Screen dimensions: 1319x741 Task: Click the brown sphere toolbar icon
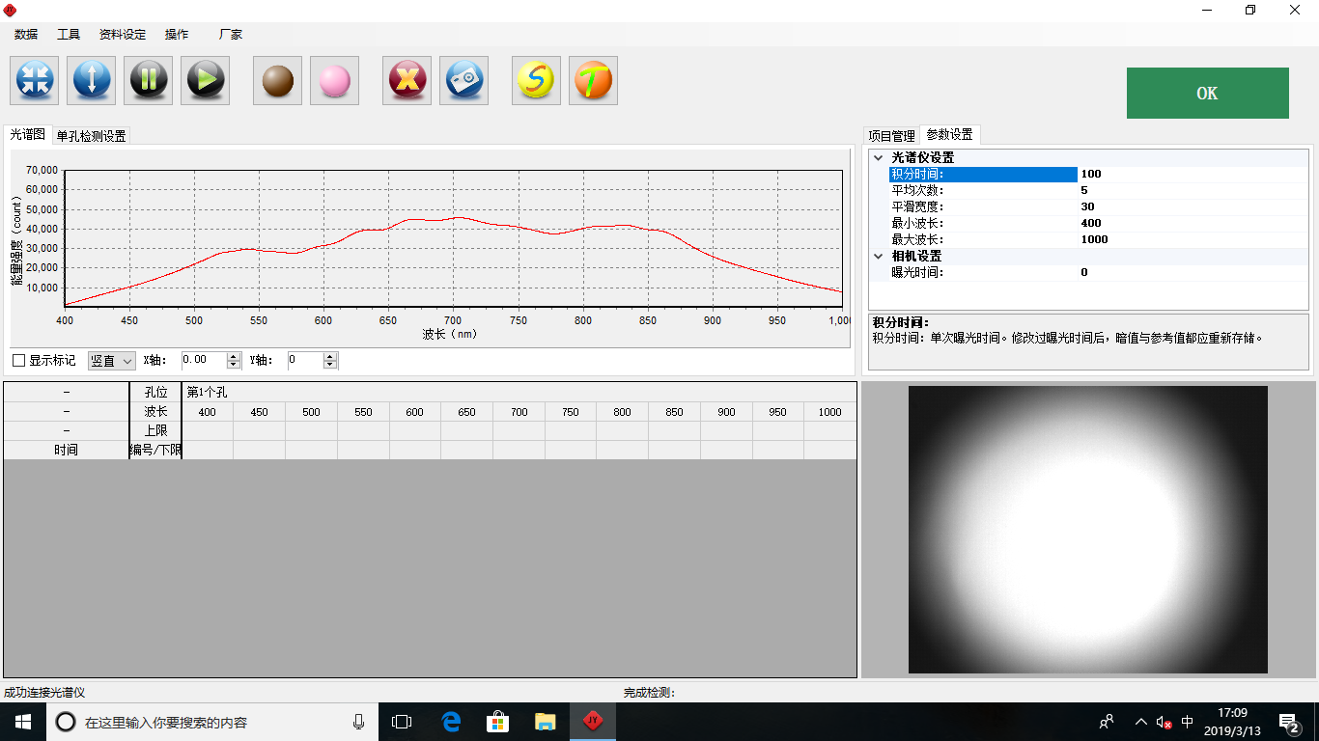coord(278,80)
